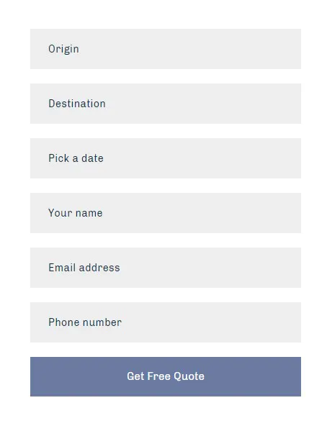Click 'Email address' placeholder text
The width and height of the screenshot is (327, 426).
click(84, 268)
